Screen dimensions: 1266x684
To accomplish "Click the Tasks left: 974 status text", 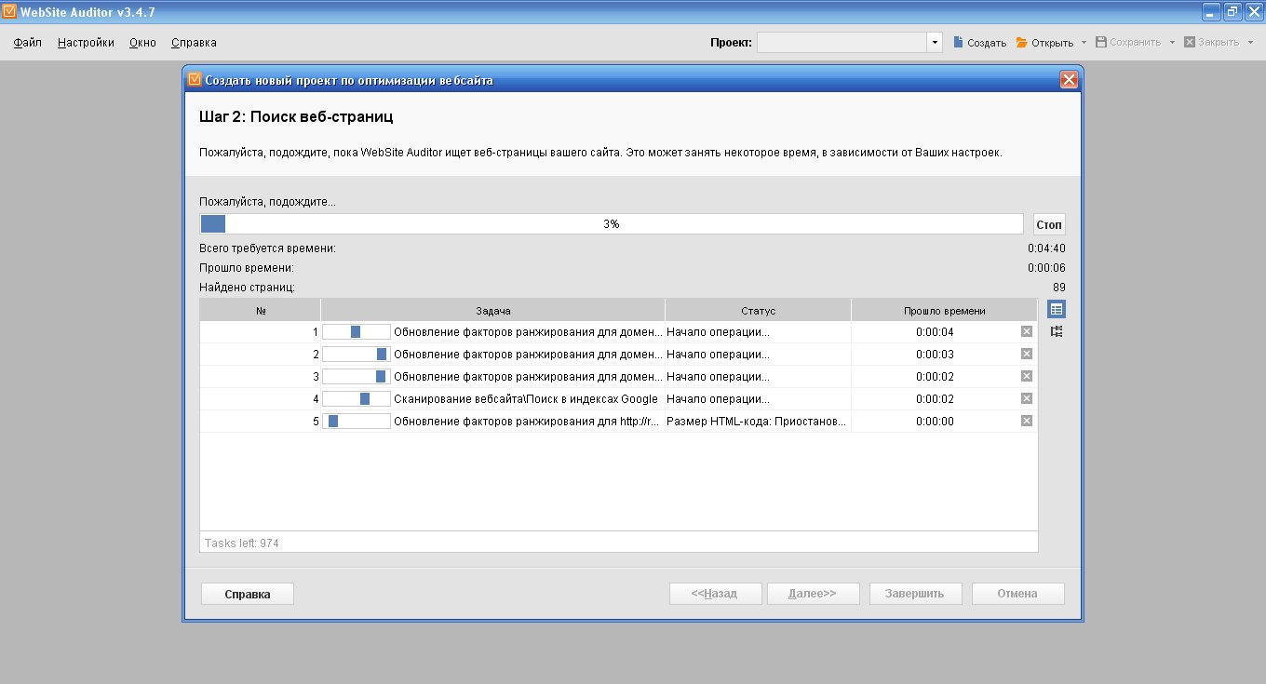I will tap(242, 543).
